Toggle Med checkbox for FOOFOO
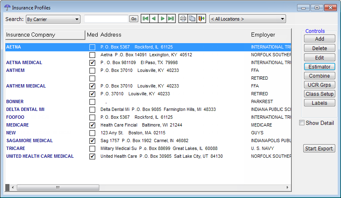The image size is (341, 198). [x=92, y=117]
